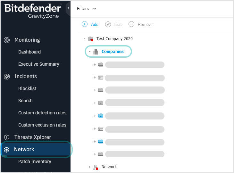Open the Incidents section
Image resolution: width=234 pixels, height=173 pixels.
26,77
